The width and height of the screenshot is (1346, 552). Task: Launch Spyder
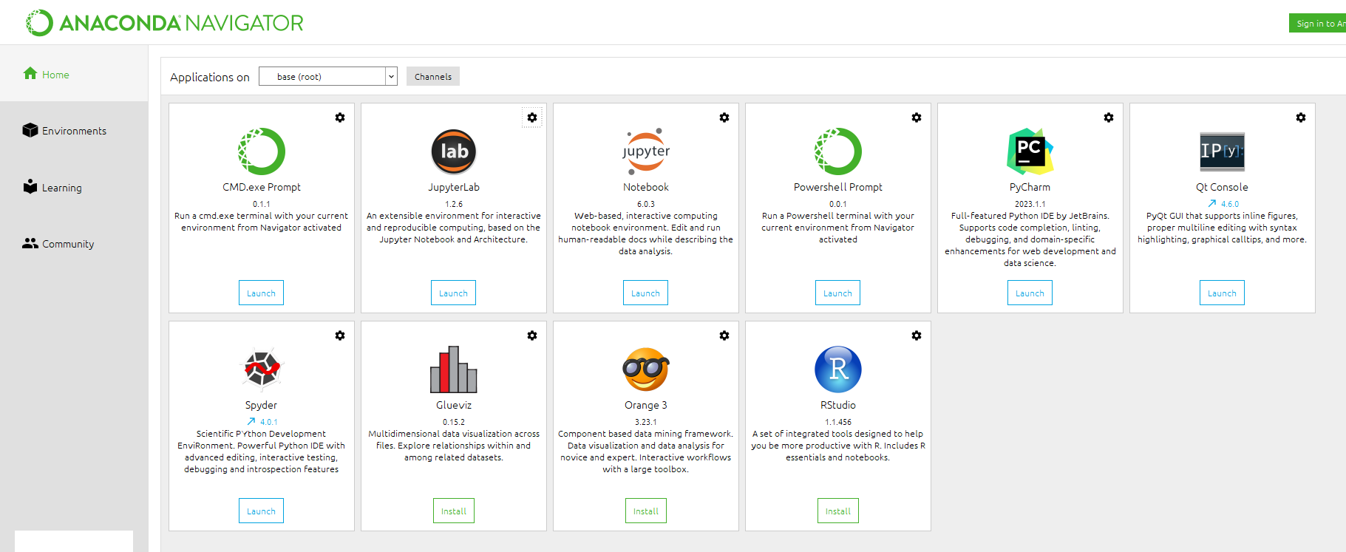pyautogui.click(x=261, y=511)
